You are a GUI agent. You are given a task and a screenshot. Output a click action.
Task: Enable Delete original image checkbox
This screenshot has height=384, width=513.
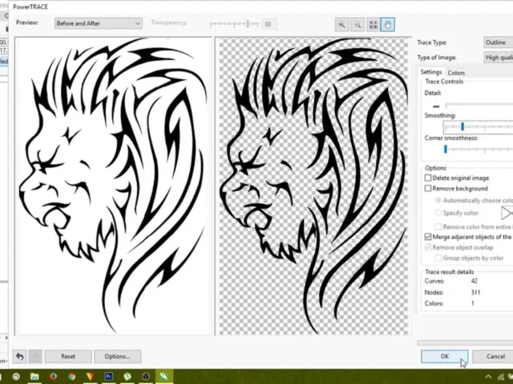coord(428,178)
